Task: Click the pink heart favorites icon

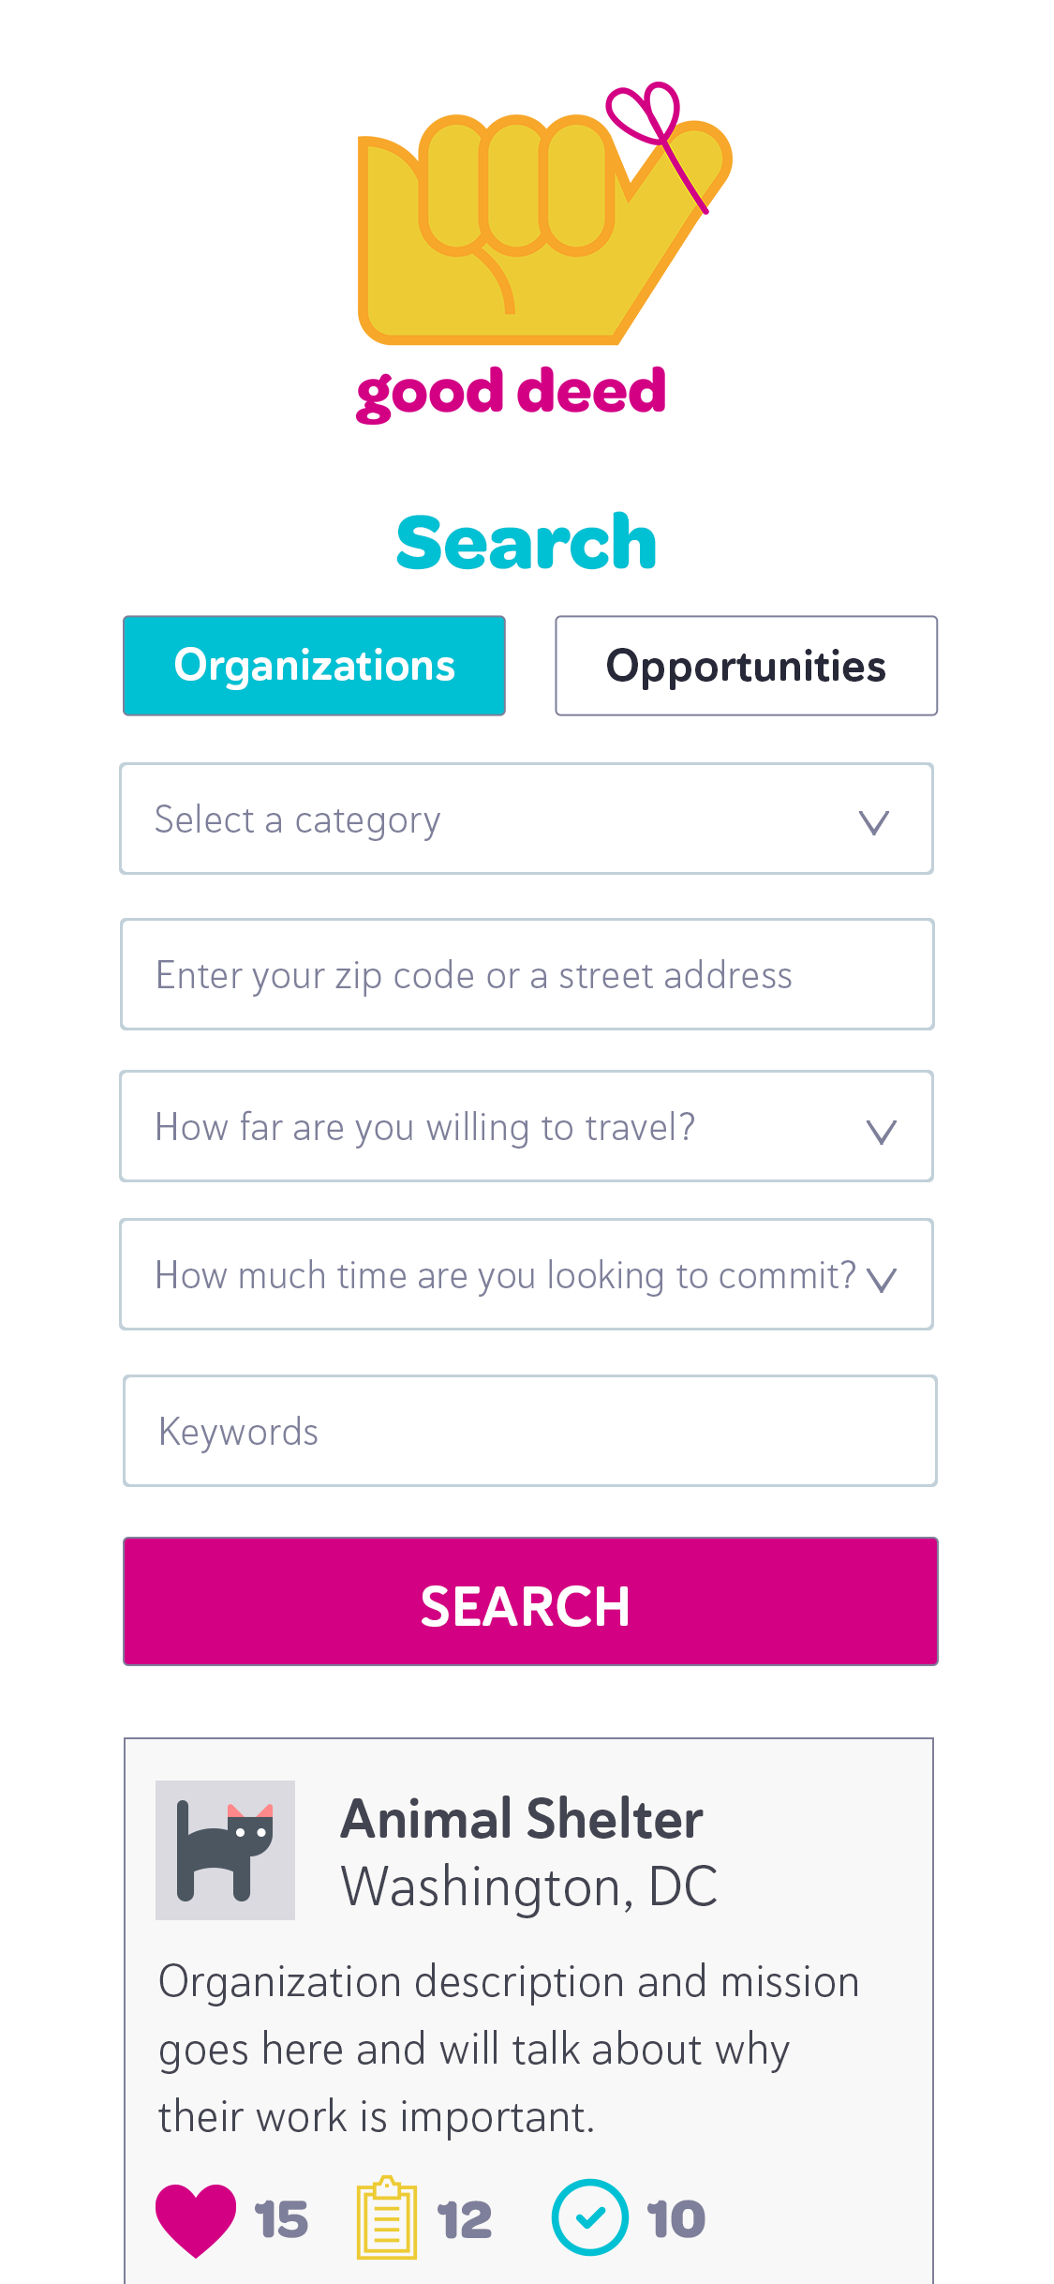Action: (x=196, y=2218)
